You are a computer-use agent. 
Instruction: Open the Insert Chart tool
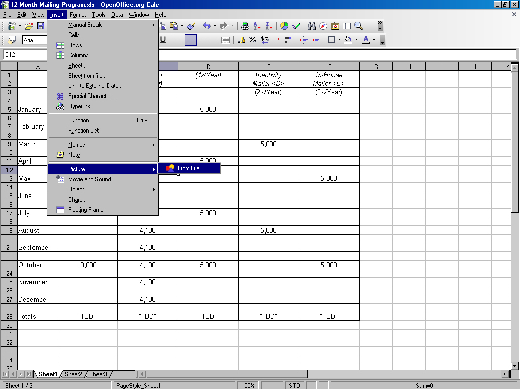[x=284, y=26]
